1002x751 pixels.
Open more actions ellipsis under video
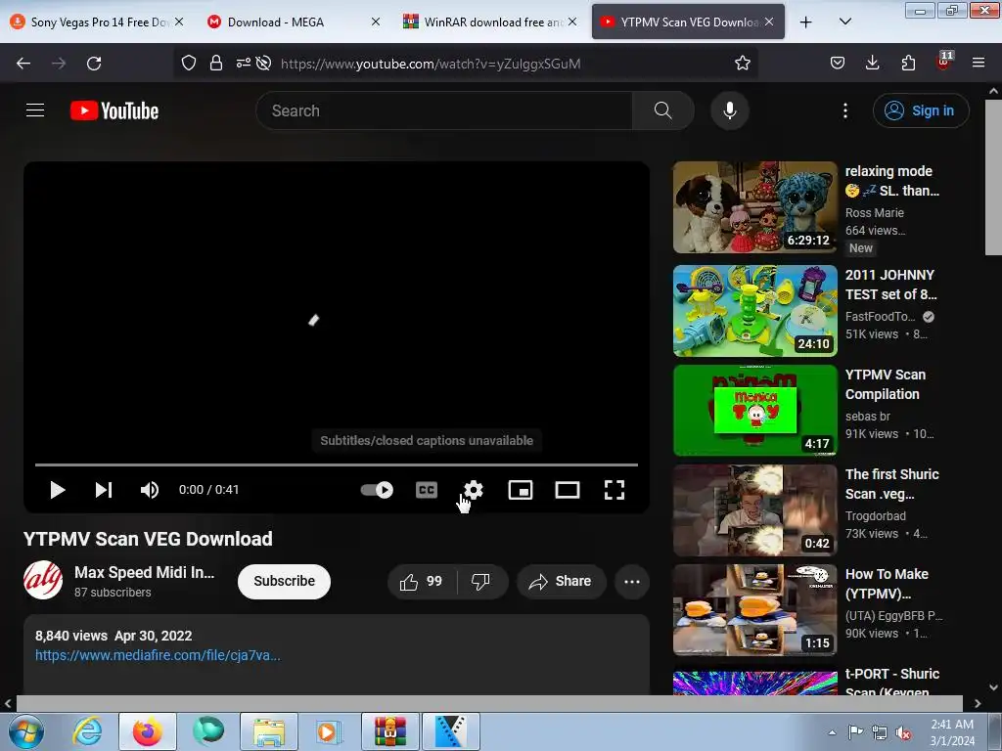(632, 581)
